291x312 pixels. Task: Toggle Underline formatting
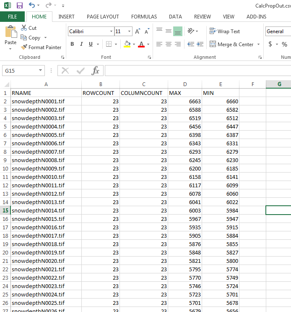(91, 44)
